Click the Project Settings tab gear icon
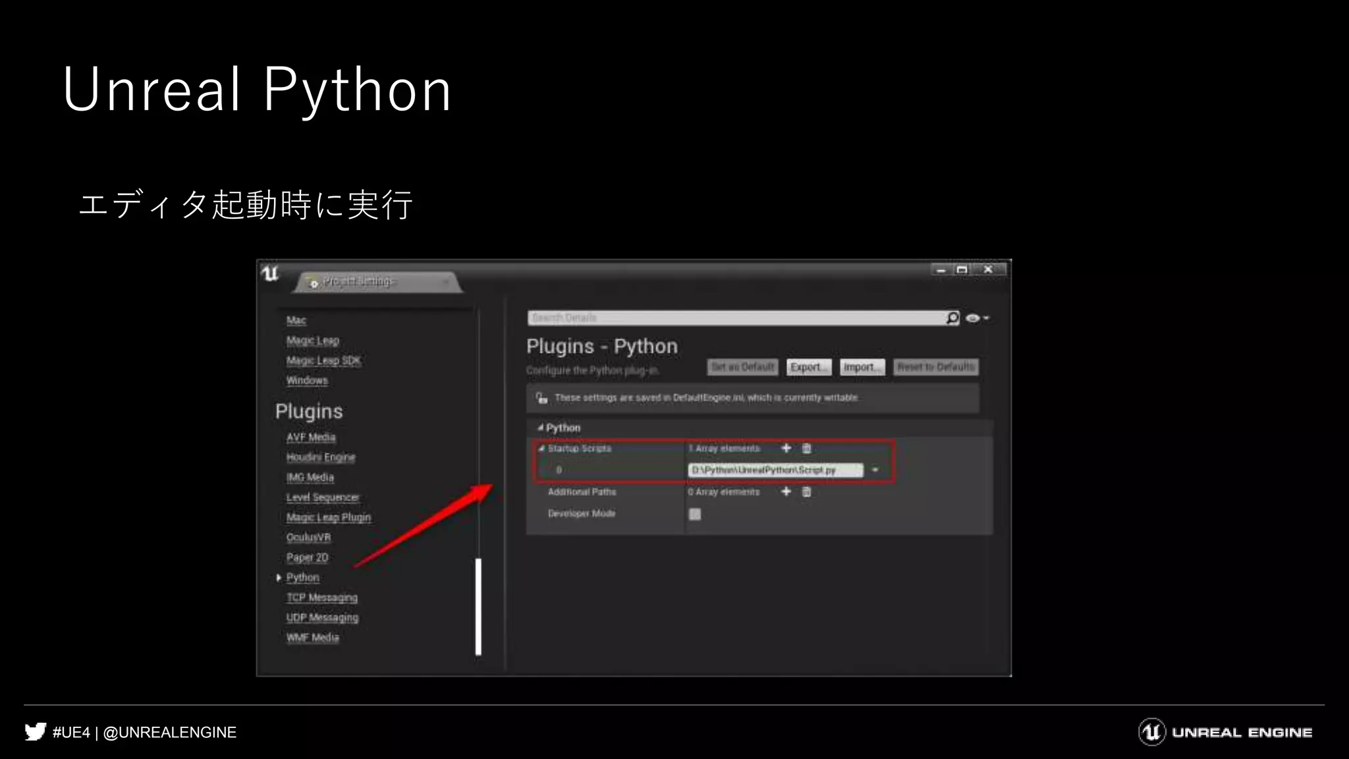Viewport: 1349px width, 759px height. pyautogui.click(x=314, y=283)
